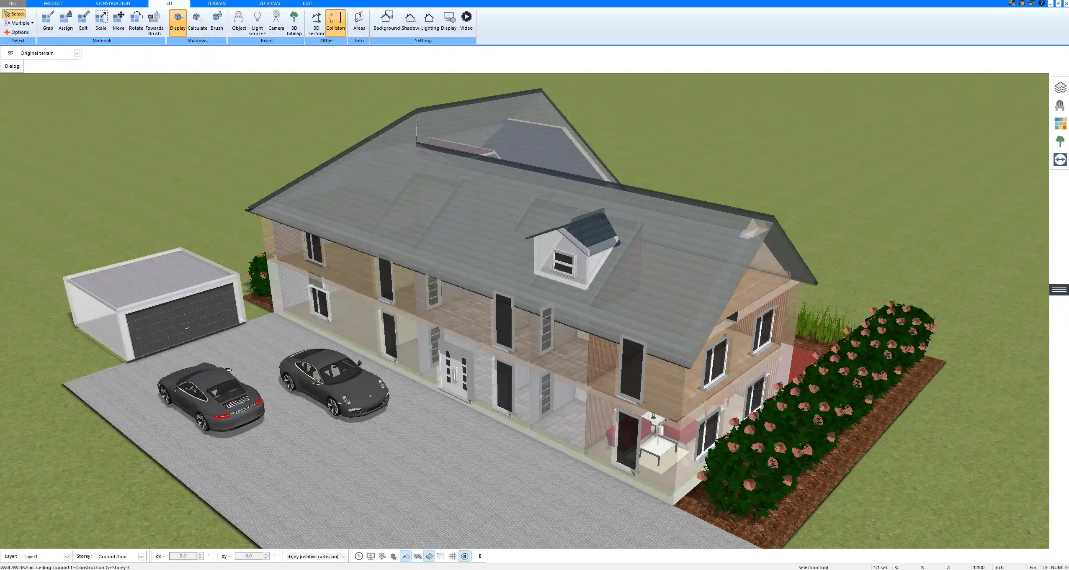Play the Video walkthrough

pyautogui.click(x=466, y=21)
